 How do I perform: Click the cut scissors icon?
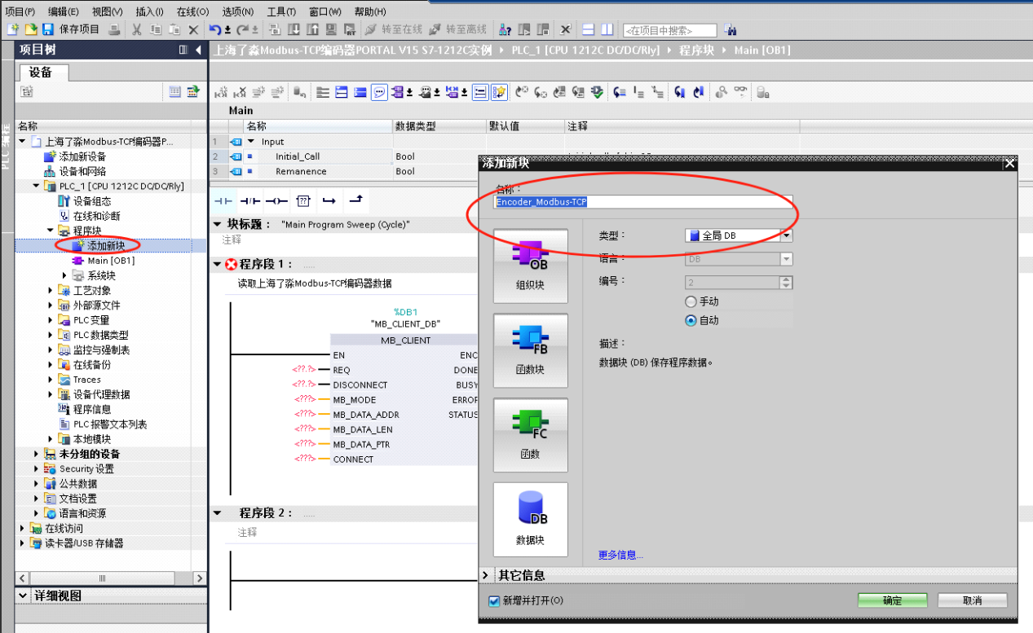(x=137, y=29)
